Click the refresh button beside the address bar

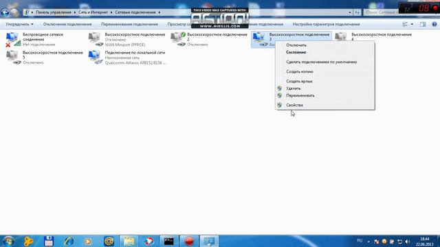click(x=357, y=12)
